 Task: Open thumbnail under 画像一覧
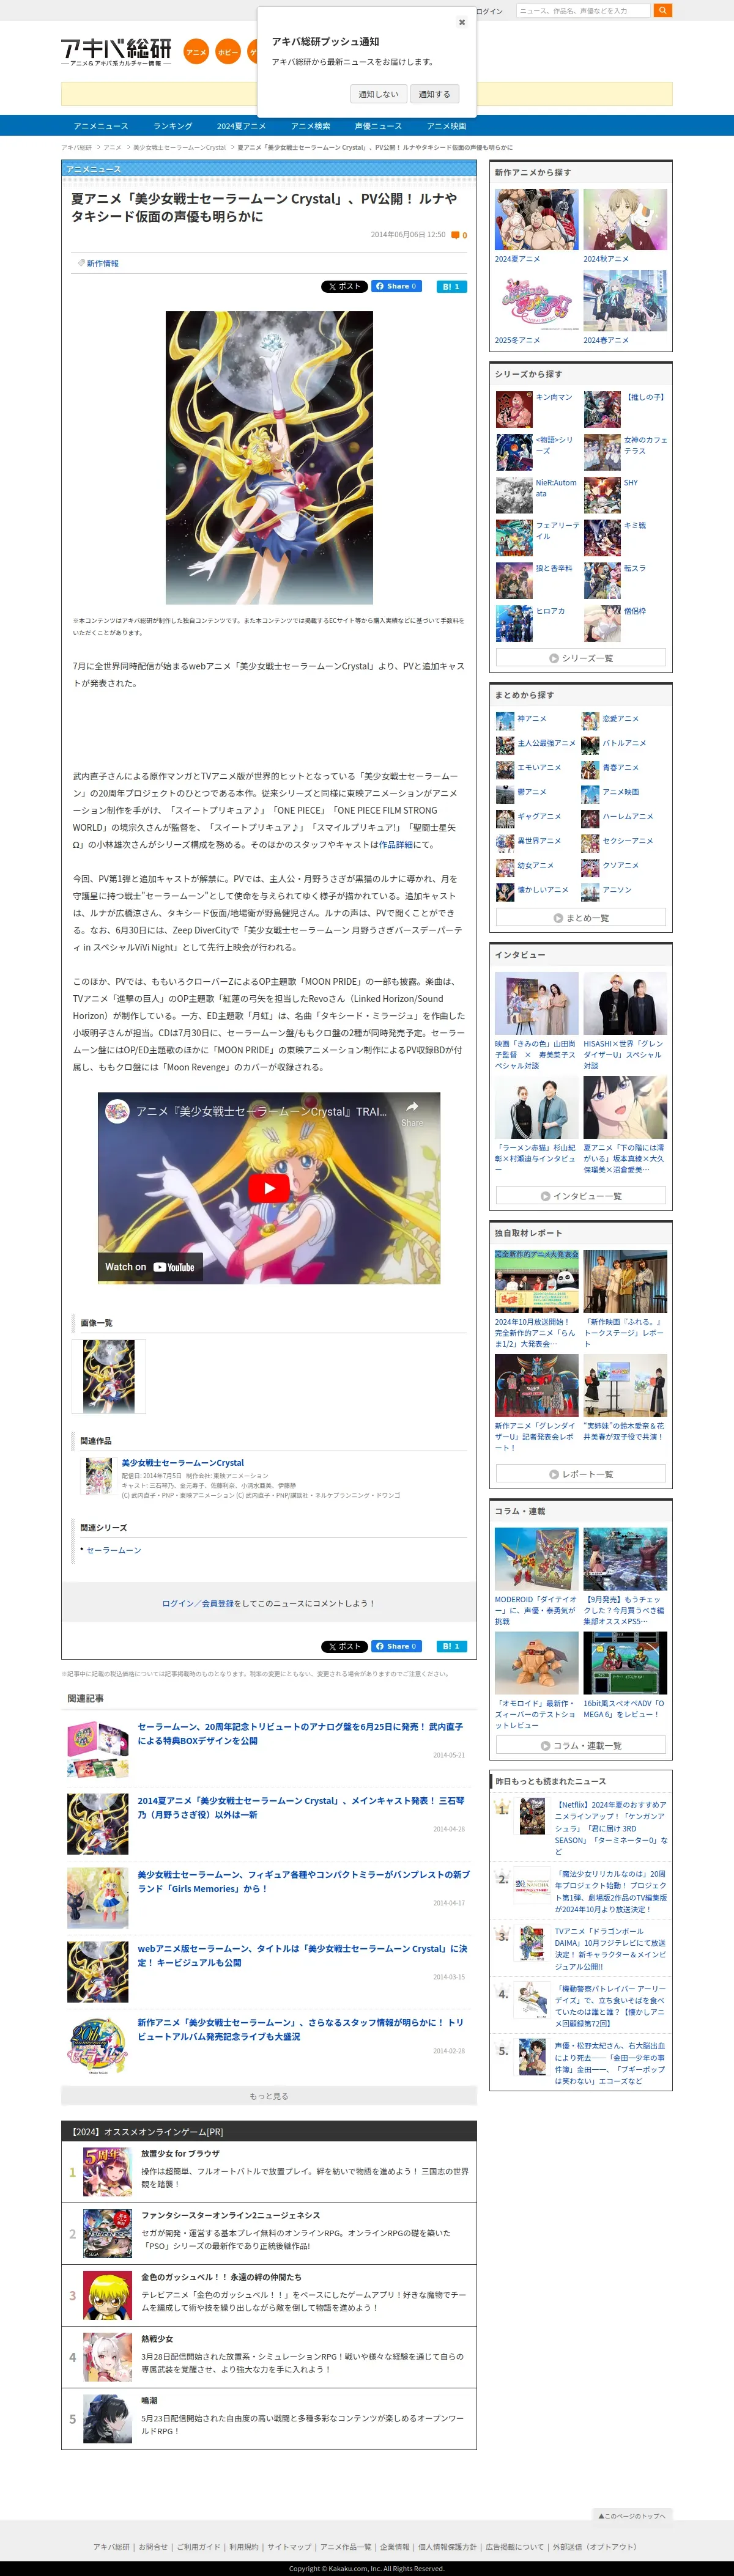[109, 1376]
